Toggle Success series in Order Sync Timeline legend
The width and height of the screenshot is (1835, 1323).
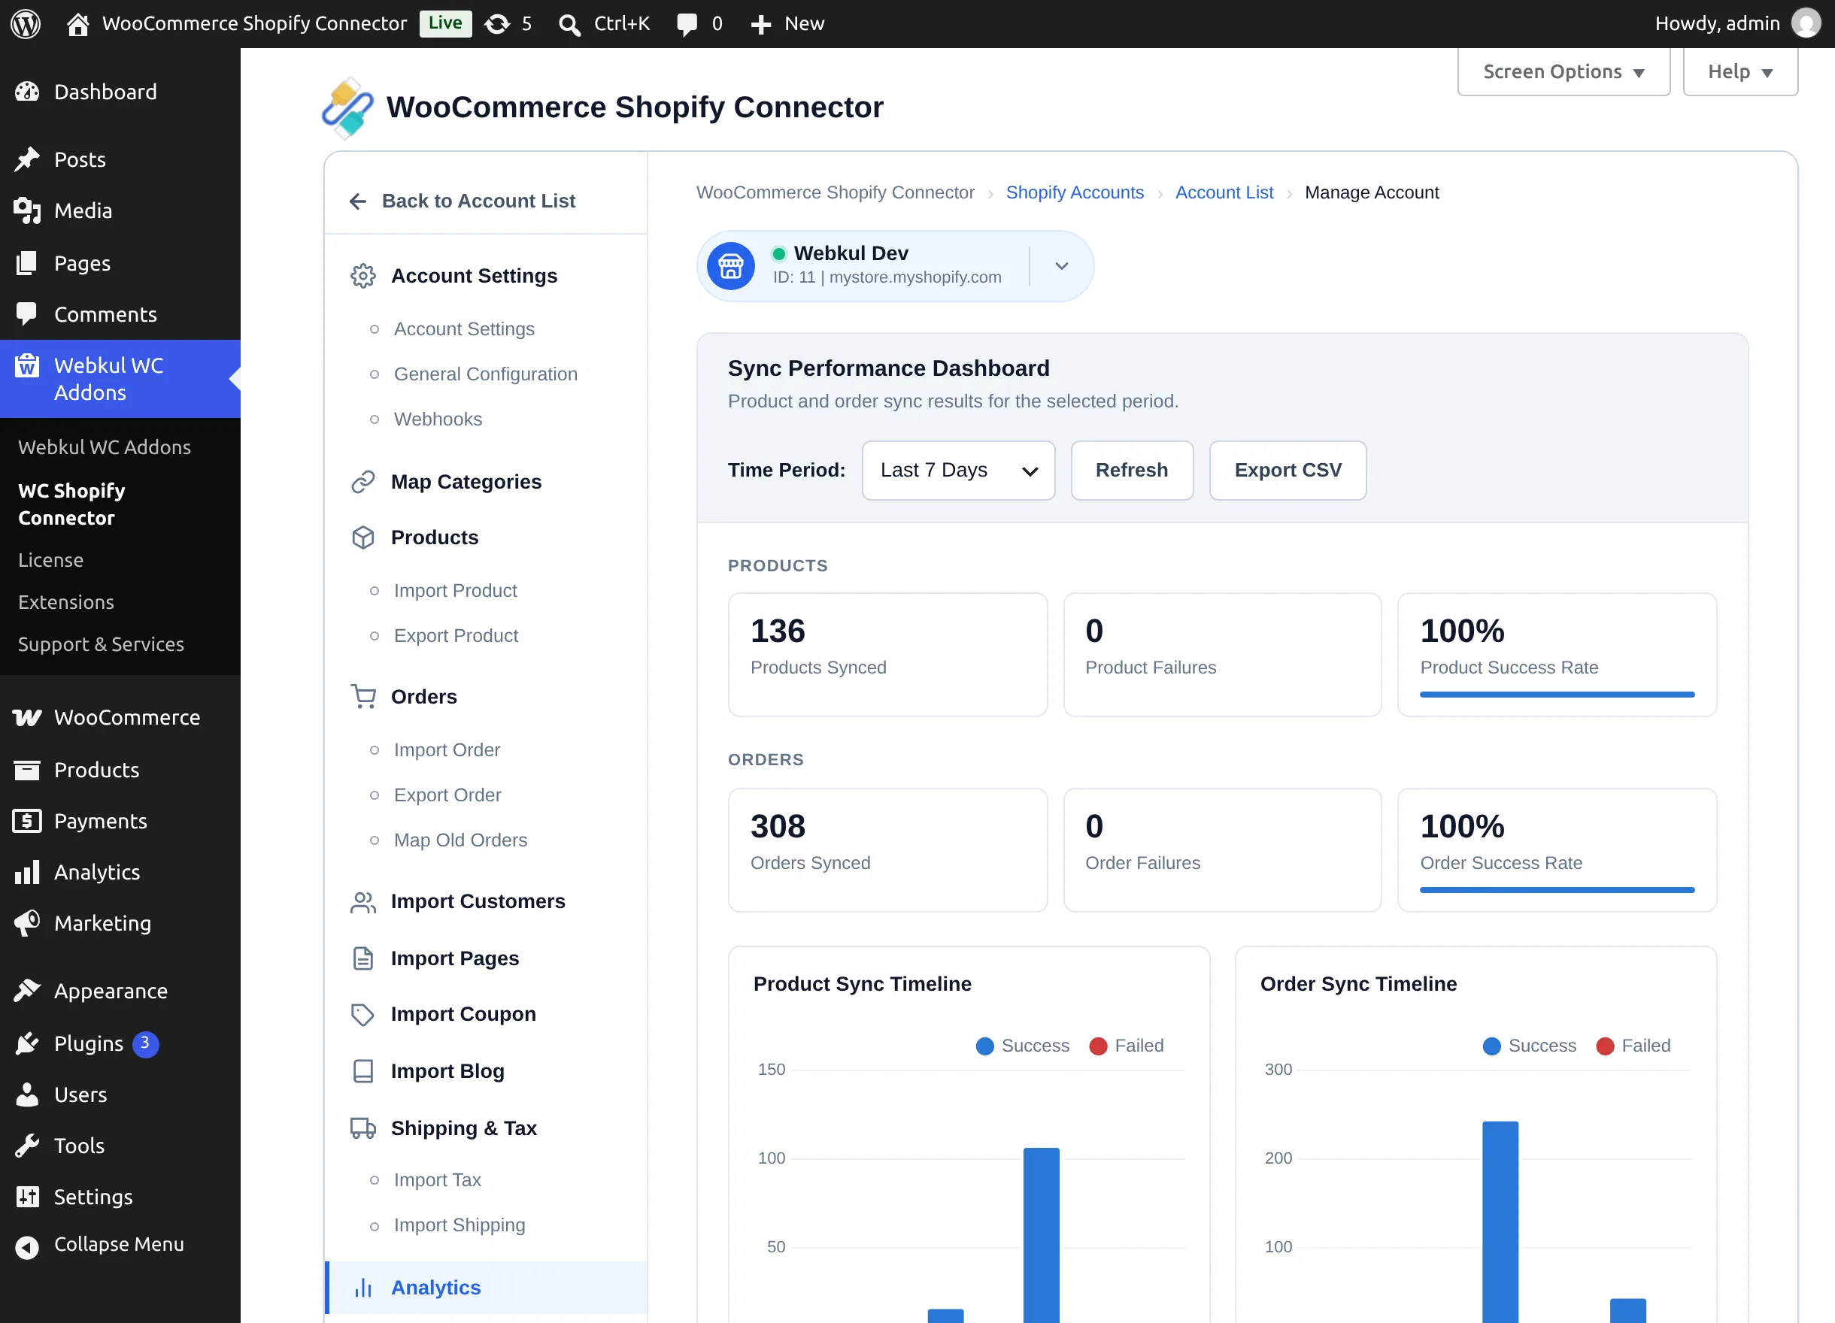tap(1529, 1046)
